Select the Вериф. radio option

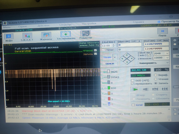pyautogui.click(x=155, y=75)
